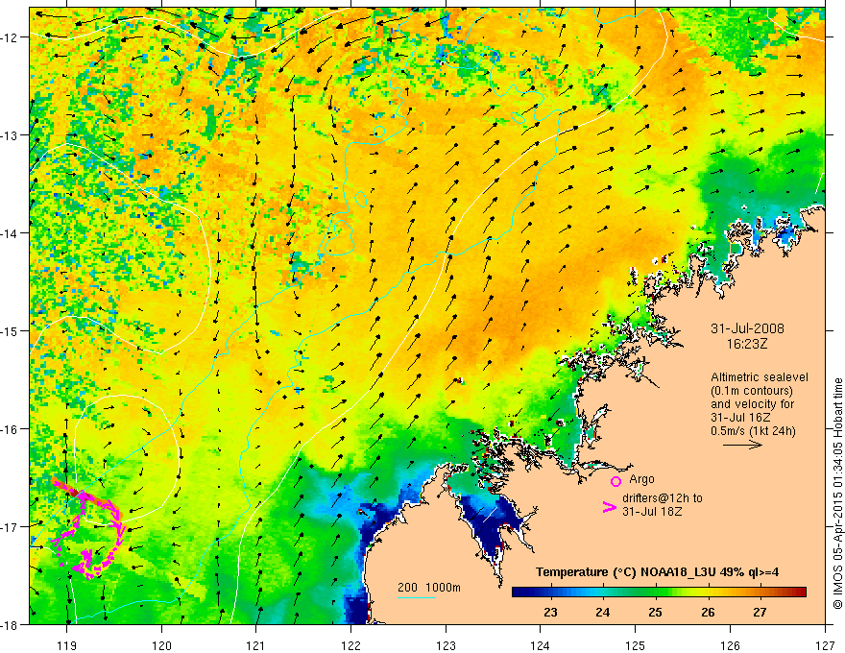Click the temperature color bar legend
The image size is (845, 653).
[x=659, y=592]
